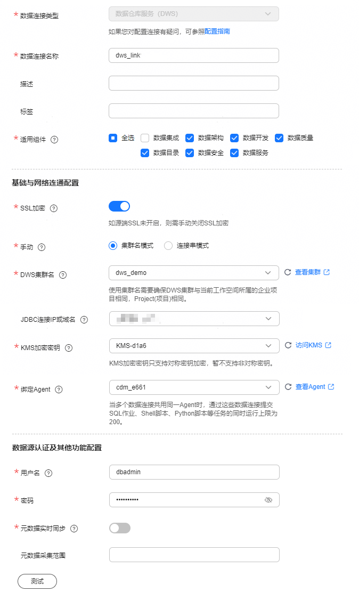Open the 访问KMS link

click(x=309, y=345)
